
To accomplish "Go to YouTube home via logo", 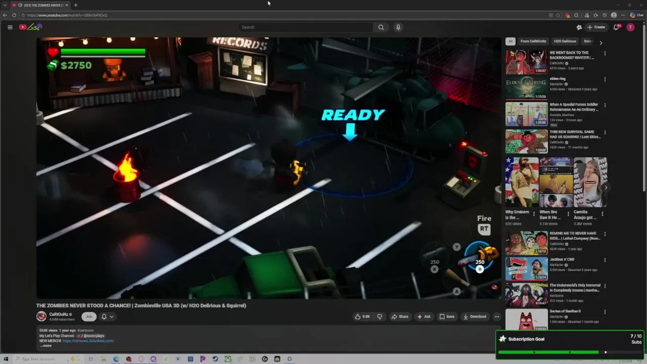I will point(30,27).
